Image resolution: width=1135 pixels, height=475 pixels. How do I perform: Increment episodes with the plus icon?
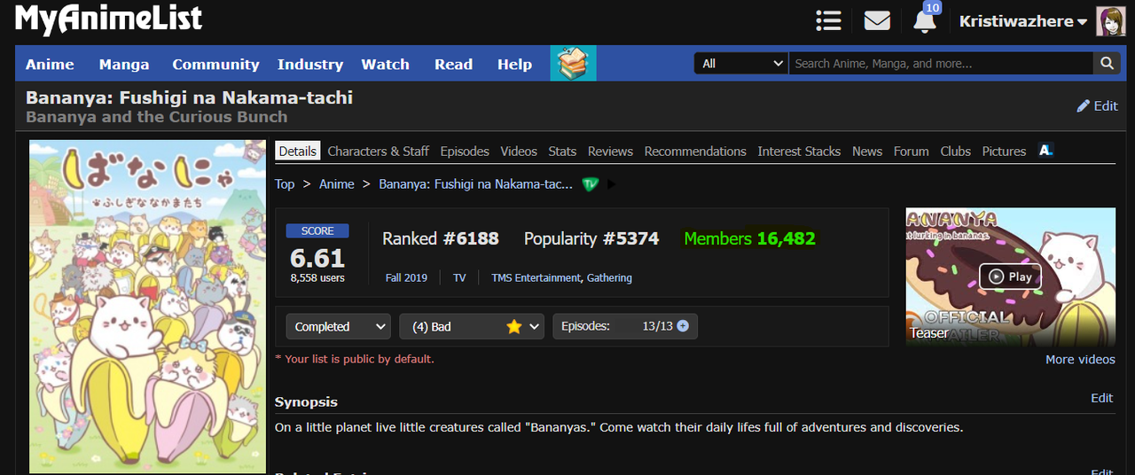pyautogui.click(x=683, y=326)
